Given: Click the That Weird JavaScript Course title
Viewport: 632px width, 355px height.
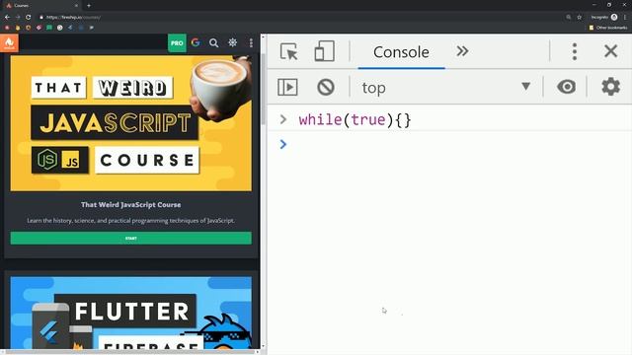Looking at the screenshot, I should [131, 205].
